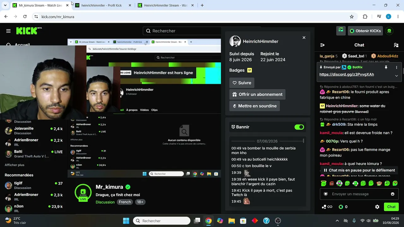The height and width of the screenshot is (227, 404).
Task: Click the Suivre button for HeinrichHimmller
Action: 242,83
